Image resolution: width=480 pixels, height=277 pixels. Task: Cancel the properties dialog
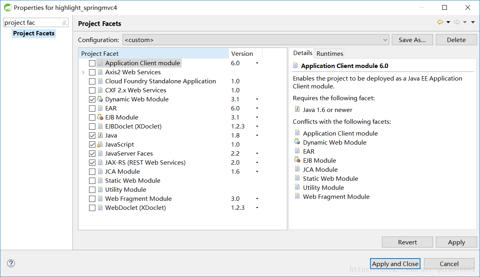coord(449,264)
